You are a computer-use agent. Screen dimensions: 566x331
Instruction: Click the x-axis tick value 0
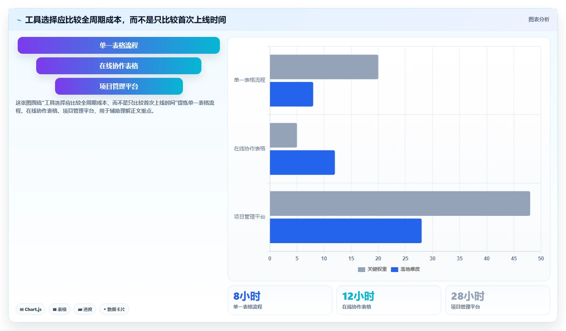(x=270, y=258)
